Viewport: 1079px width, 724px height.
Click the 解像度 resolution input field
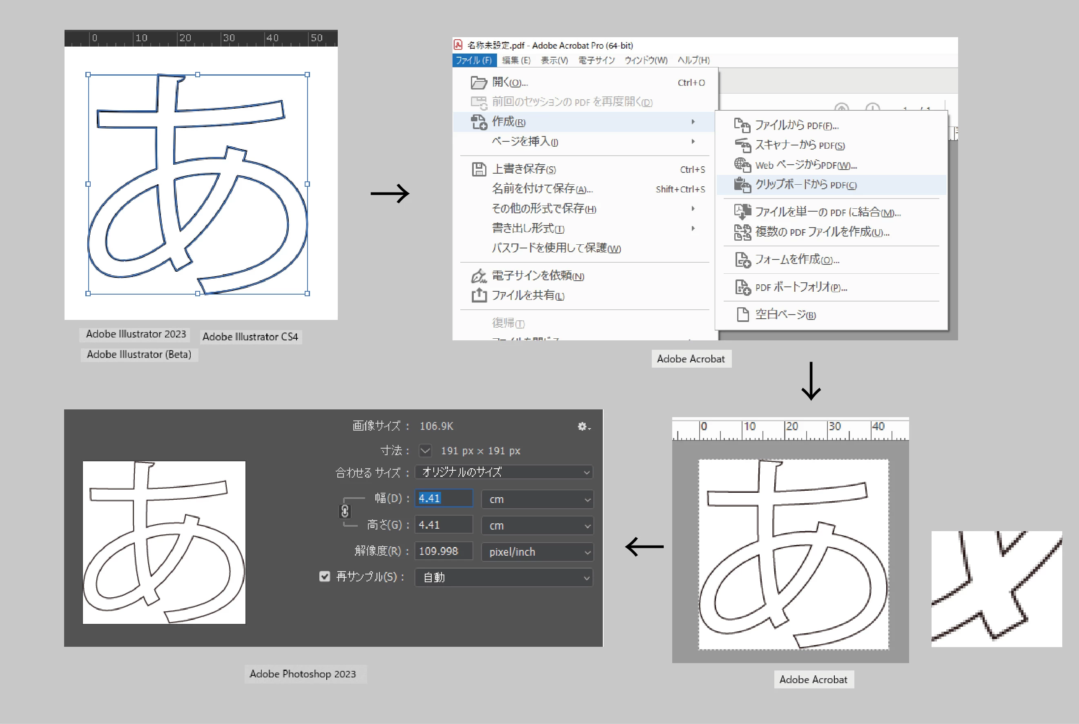pos(444,551)
